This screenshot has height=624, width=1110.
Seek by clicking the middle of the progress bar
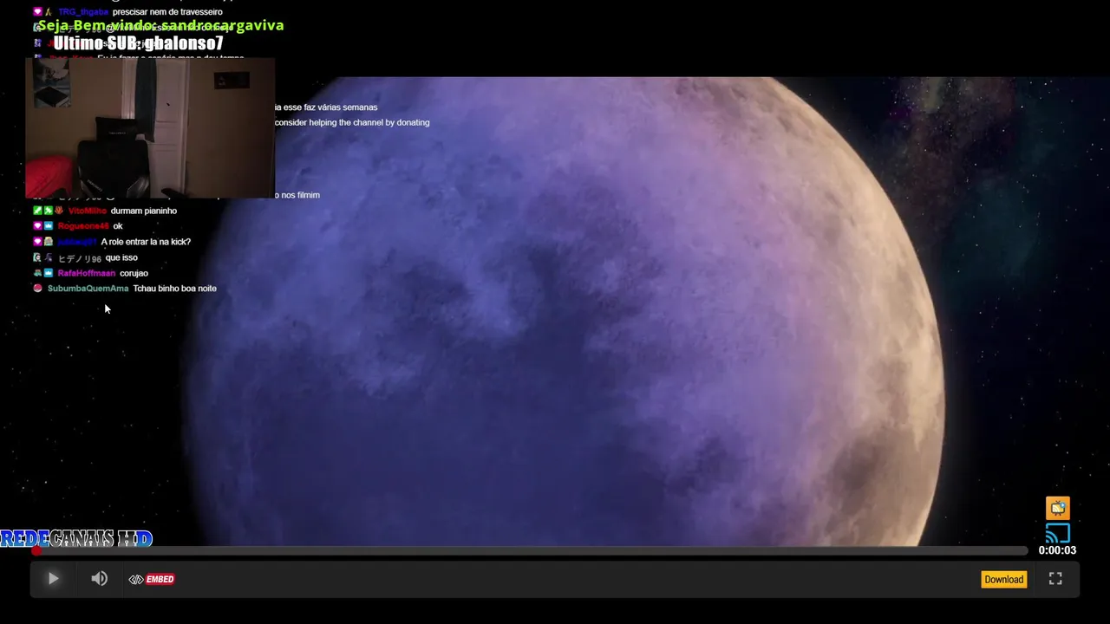531,550
